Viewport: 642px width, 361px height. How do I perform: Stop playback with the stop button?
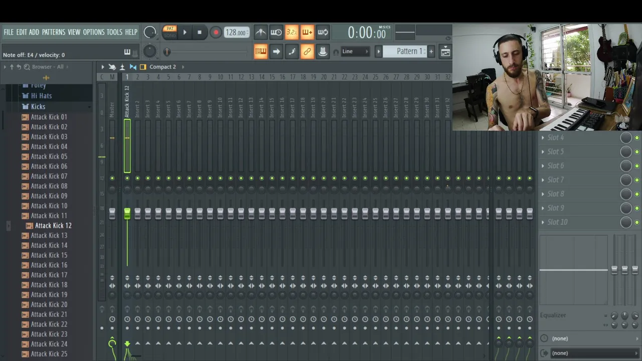[x=199, y=33]
